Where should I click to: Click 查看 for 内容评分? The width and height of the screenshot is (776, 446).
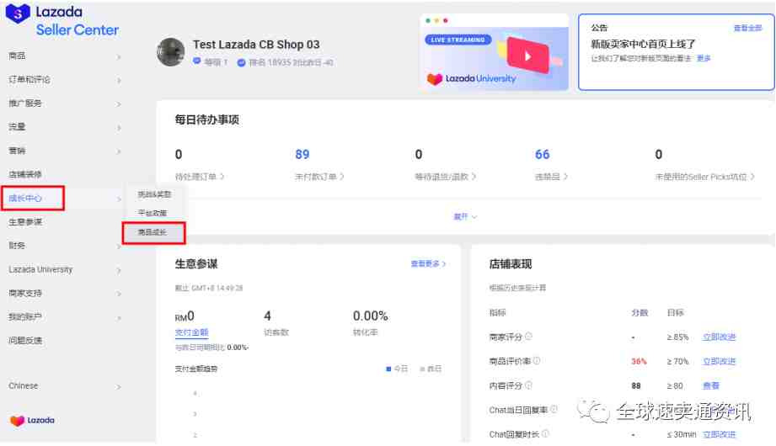[x=711, y=385]
